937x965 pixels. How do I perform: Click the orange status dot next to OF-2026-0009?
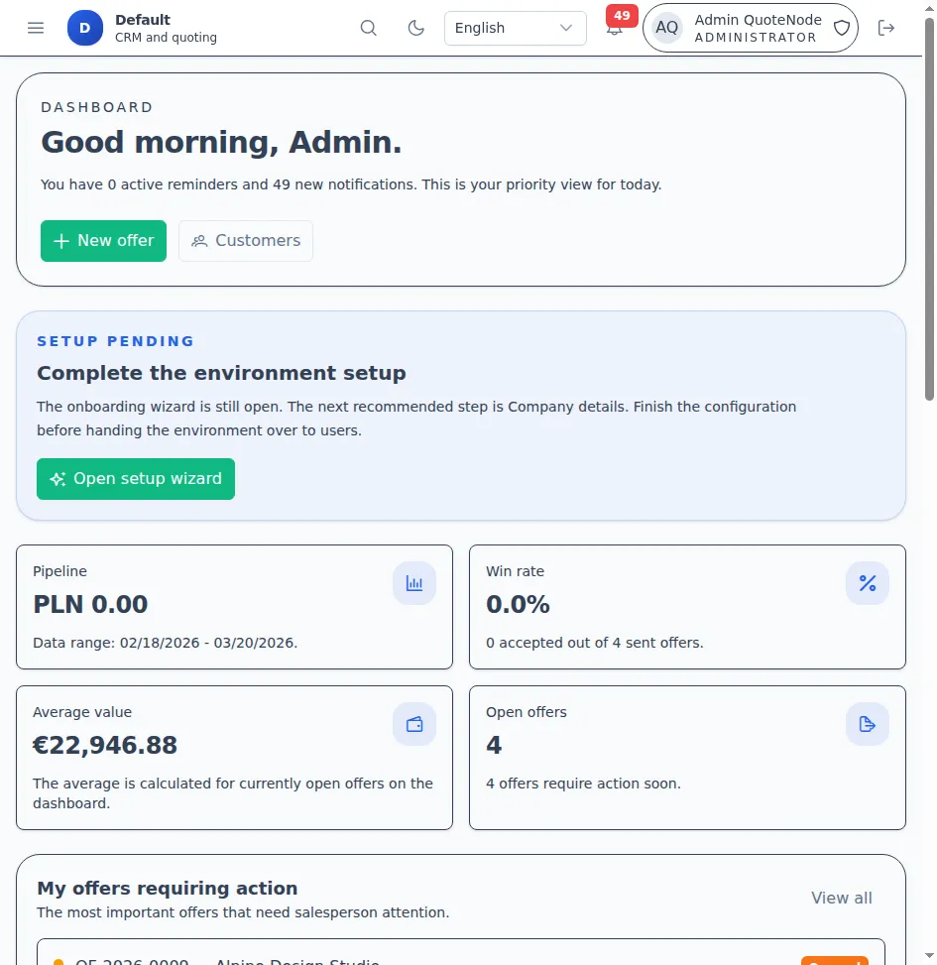click(58, 960)
